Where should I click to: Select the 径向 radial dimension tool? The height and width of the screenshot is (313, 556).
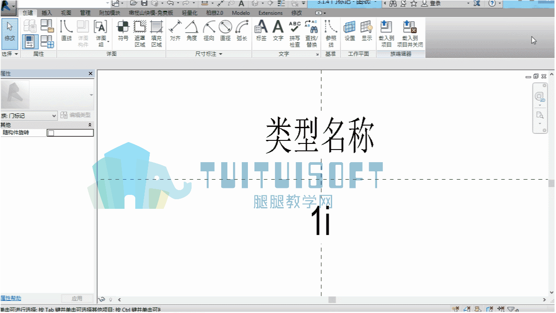coord(209,31)
